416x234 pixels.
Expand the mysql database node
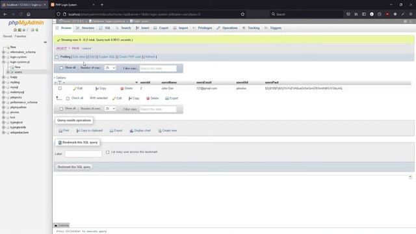tap(3, 87)
